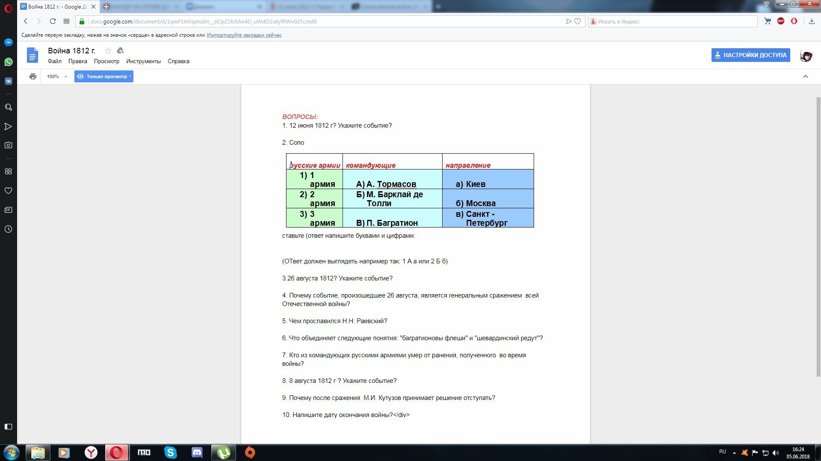Toggle the adblock ABP extension icon

pos(781,21)
